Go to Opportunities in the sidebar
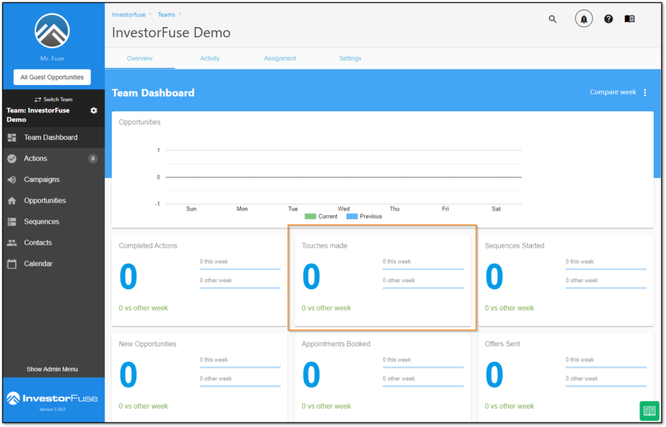This screenshot has width=666, height=427. 54,201
